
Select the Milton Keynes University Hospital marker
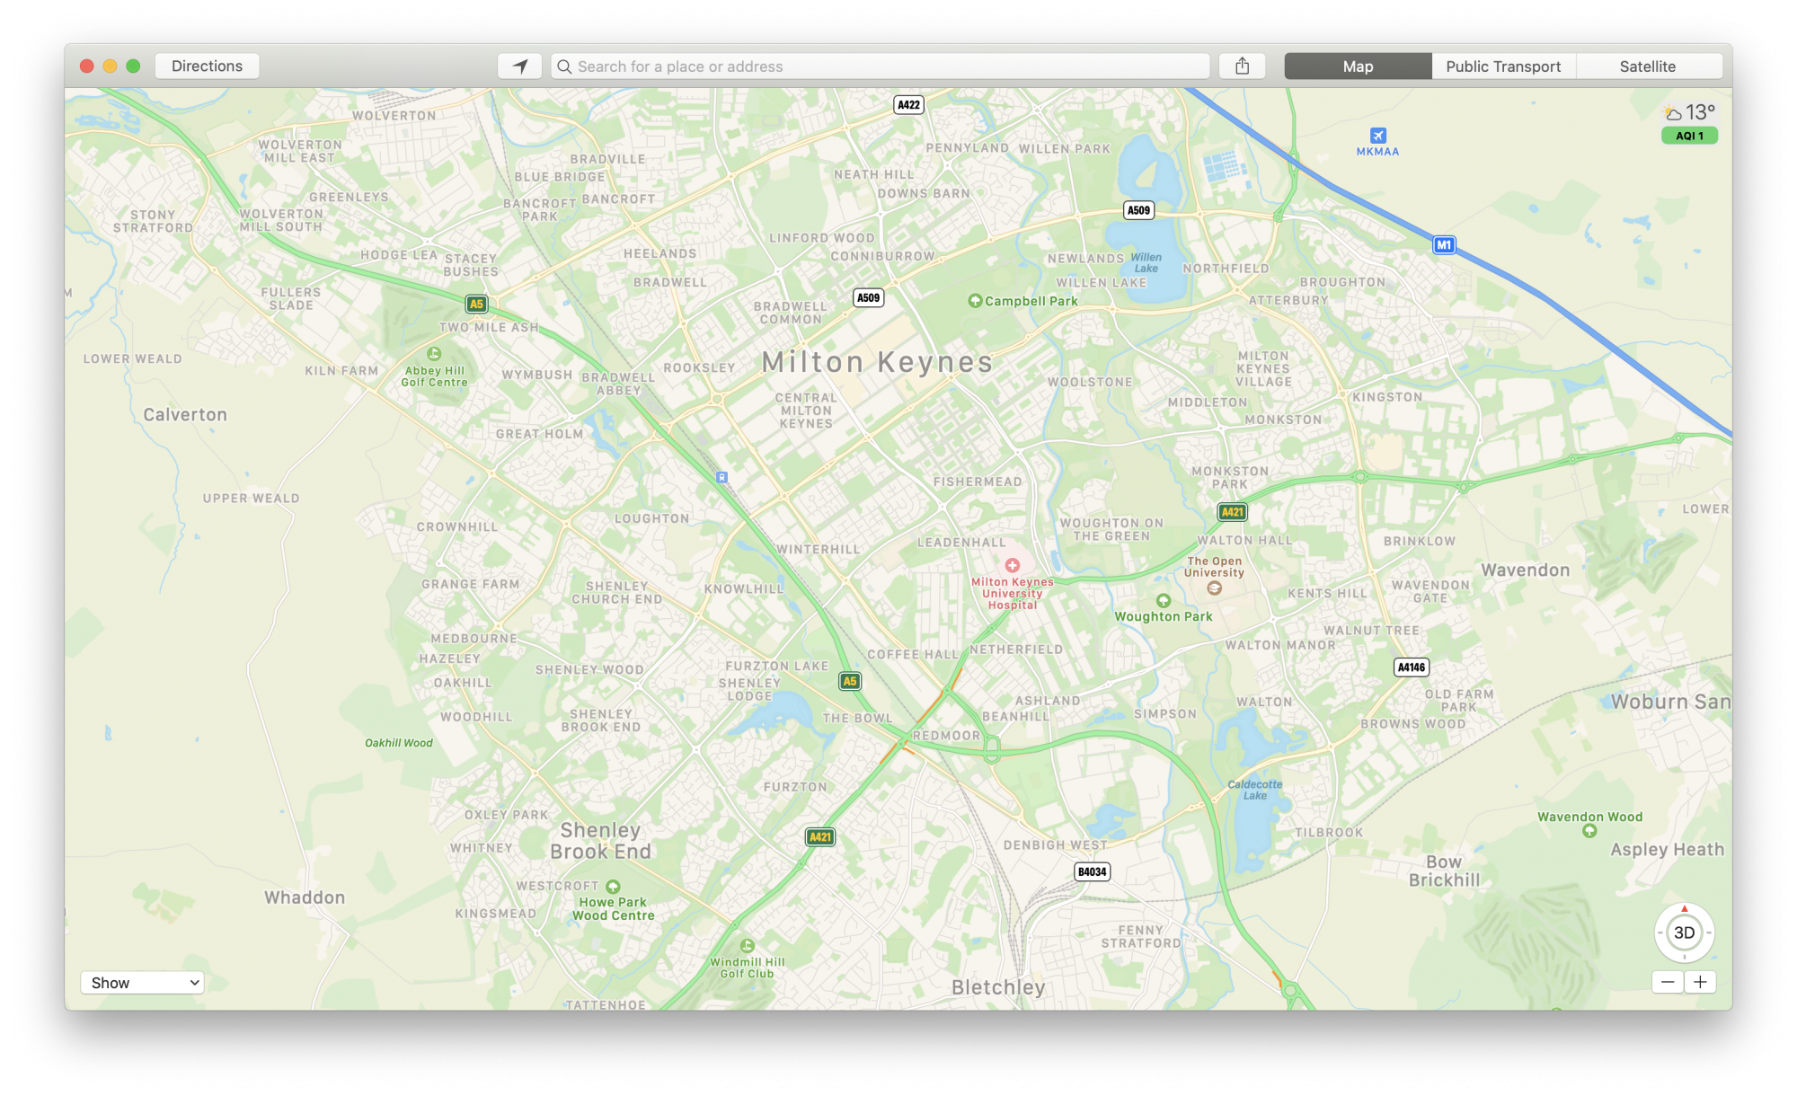click(x=1012, y=565)
